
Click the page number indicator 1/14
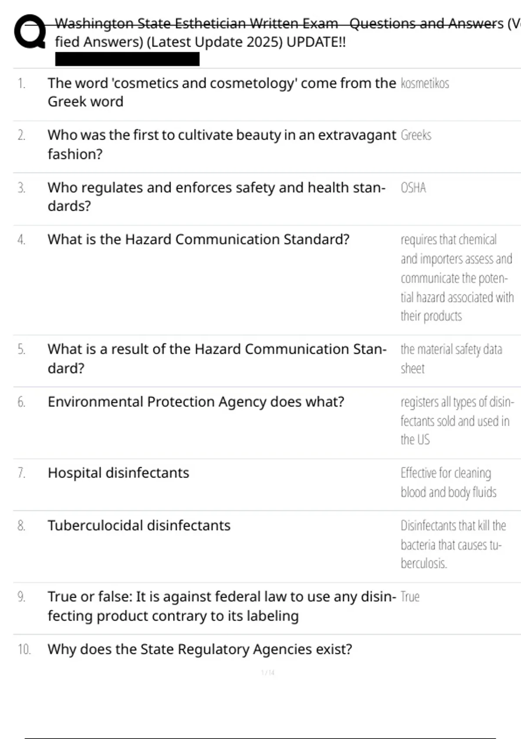(268, 672)
